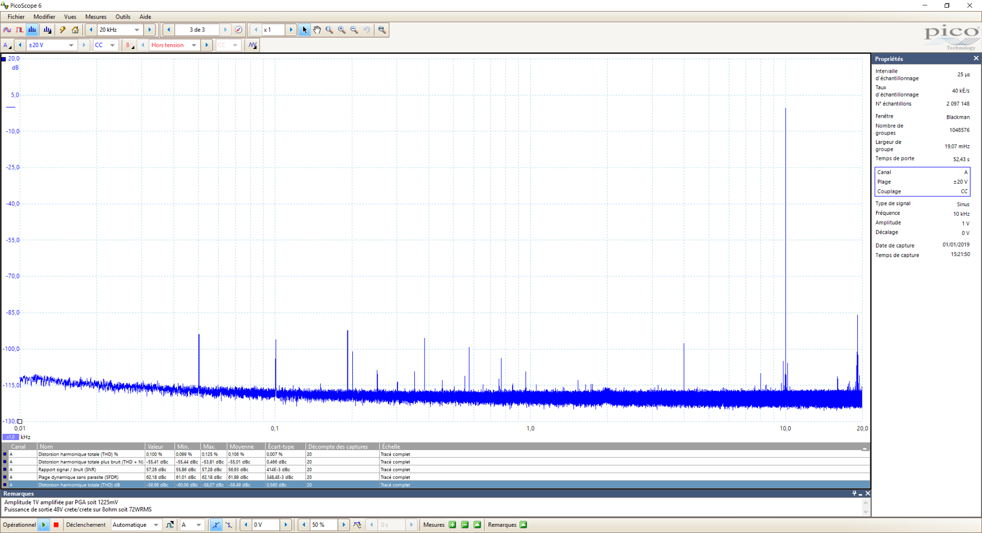Open the math channels icon
The image size is (982, 533).
[253, 45]
